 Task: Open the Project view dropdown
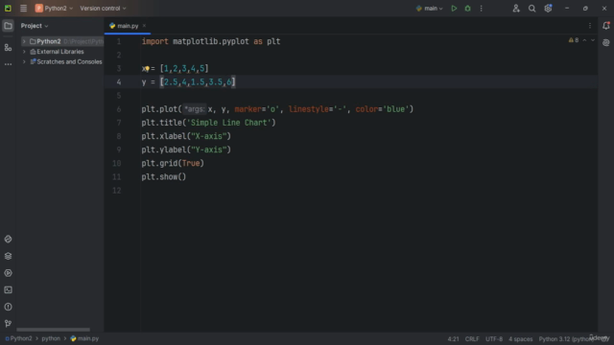35,26
